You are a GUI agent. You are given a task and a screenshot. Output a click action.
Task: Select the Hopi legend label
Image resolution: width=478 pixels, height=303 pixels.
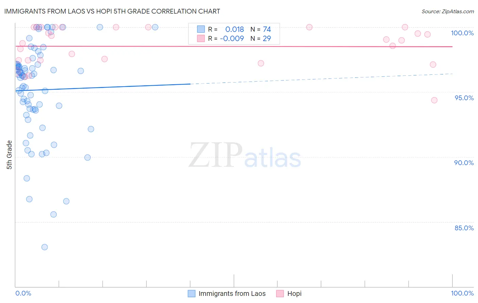(294, 293)
